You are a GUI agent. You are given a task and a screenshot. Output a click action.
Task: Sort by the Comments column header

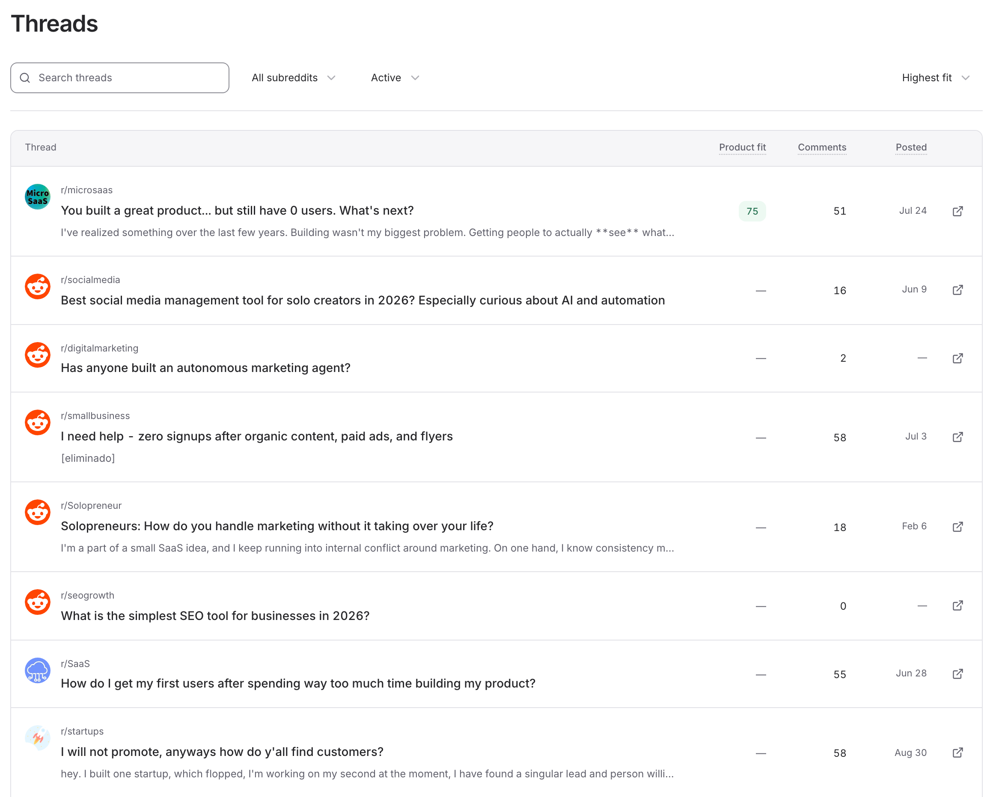click(x=822, y=147)
